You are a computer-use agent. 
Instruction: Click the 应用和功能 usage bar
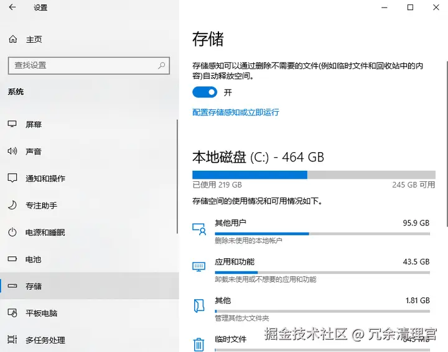coord(322,273)
